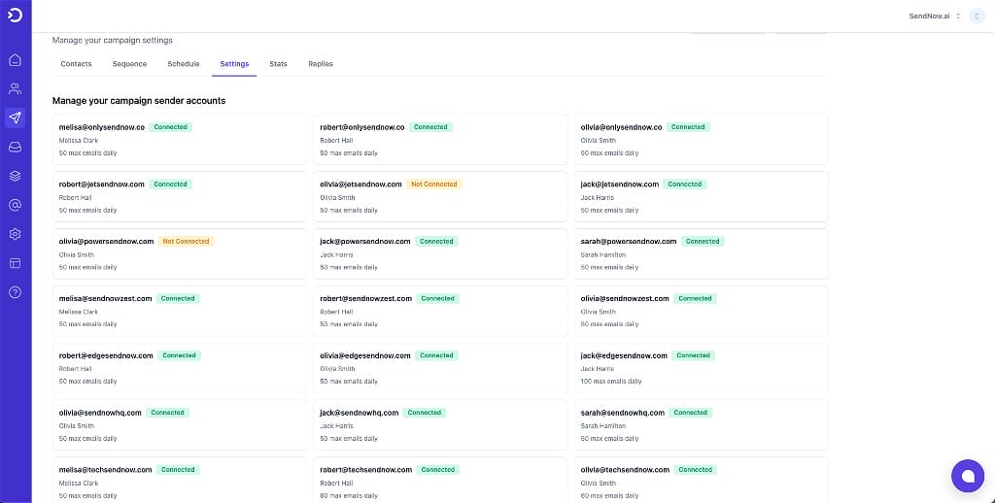
Task: Open the Schedule tab
Action: [184, 64]
